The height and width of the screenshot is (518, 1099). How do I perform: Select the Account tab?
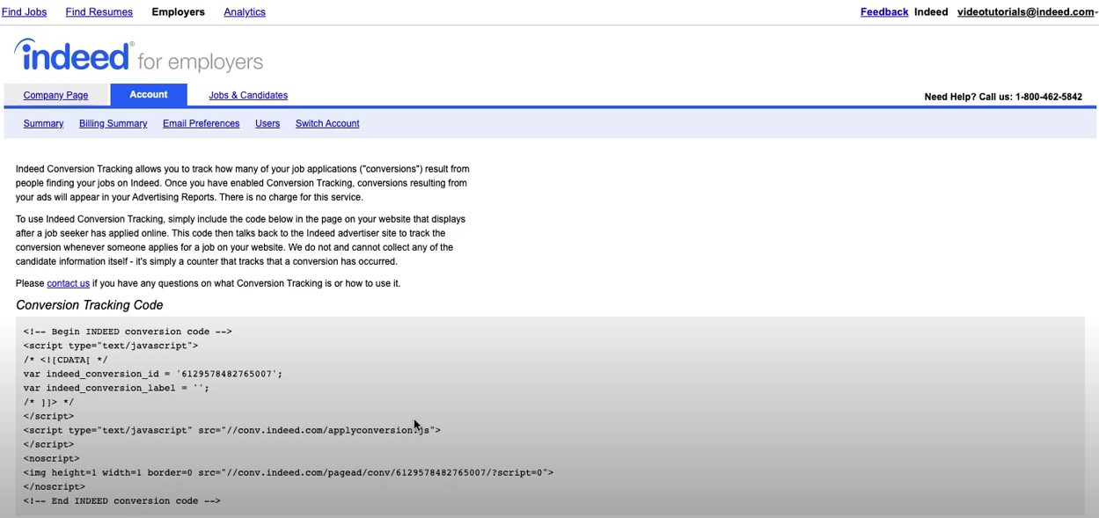coord(149,94)
